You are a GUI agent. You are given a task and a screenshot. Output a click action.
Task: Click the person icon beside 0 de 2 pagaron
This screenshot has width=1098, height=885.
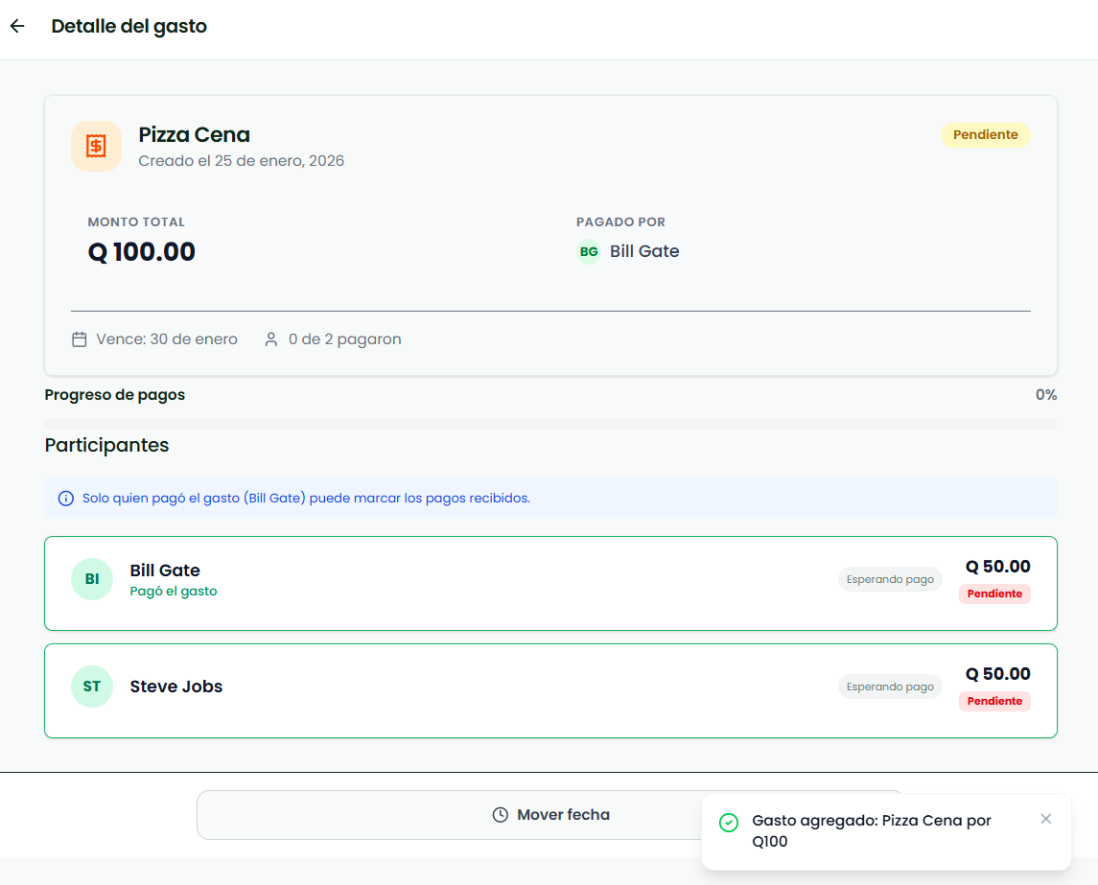click(x=271, y=339)
